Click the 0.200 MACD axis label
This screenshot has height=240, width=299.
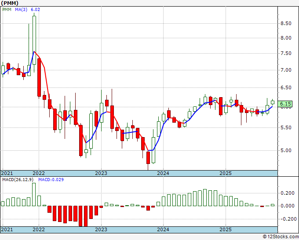[x=288, y=193]
